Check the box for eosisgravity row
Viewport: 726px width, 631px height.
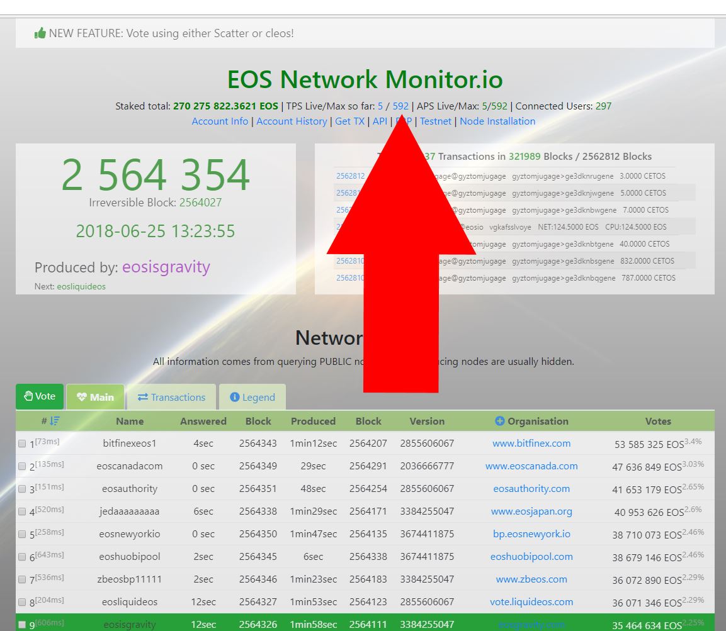click(x=22, y=625)
